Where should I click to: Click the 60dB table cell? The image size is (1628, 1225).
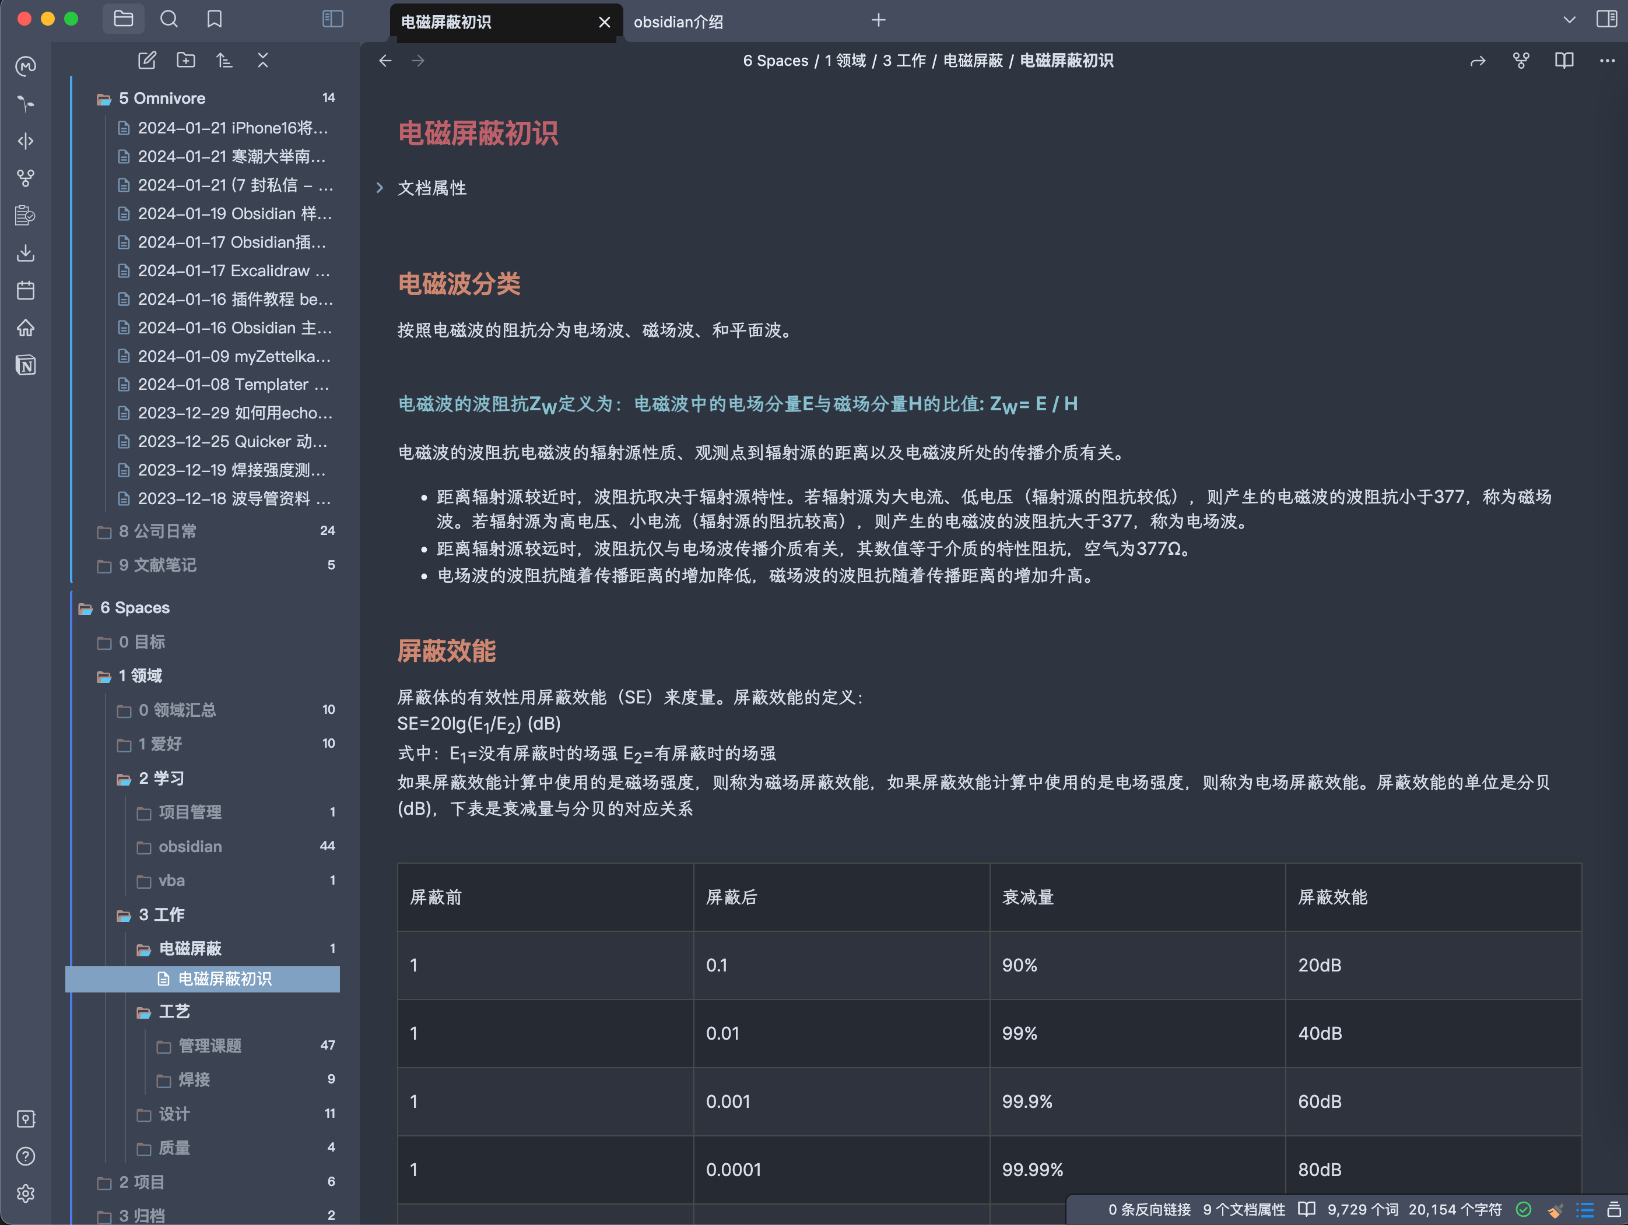pos(1433,1101)
